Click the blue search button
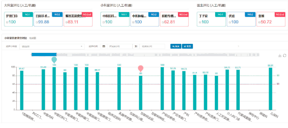 pyautogui.click(x=176, y=46)
